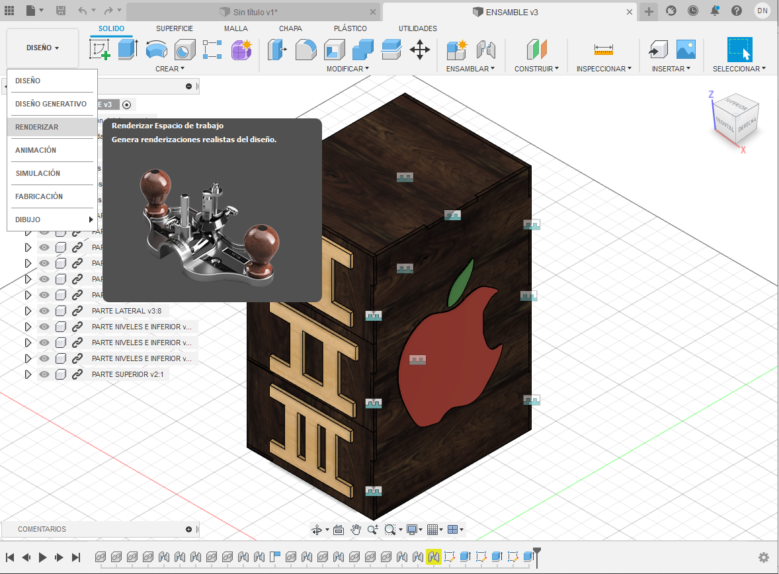
Task: Select the Offset Plane construction tool
Action: click(536, 50)
